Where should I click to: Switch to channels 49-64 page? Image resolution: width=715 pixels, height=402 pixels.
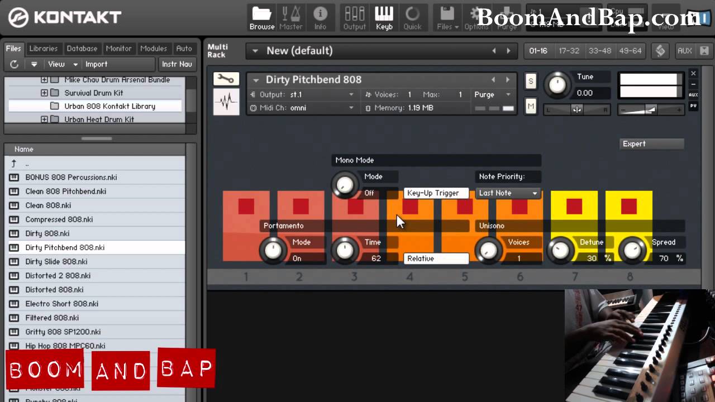tap(630, 51)
